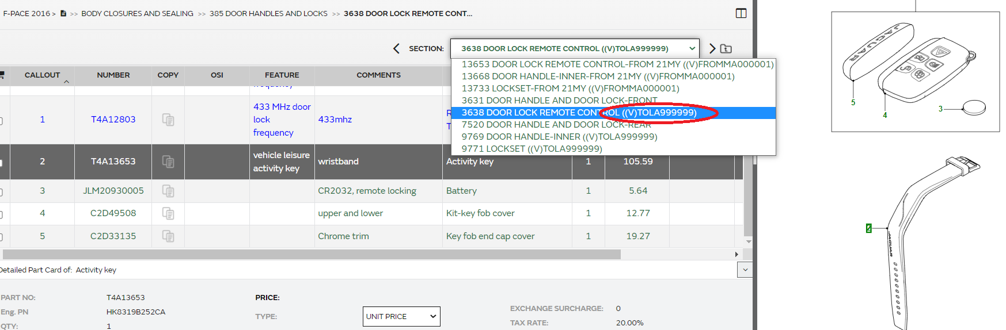Viewport: 1006px width, 330px height.
Task: Go to the next section with right chevron
Action: coord(712,49)
